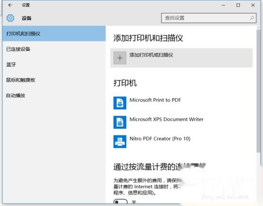Select 蓝牙 in the sidebar
Viewport: 263px width, 206px height.
pyautogui.click(x=54, y=65)
